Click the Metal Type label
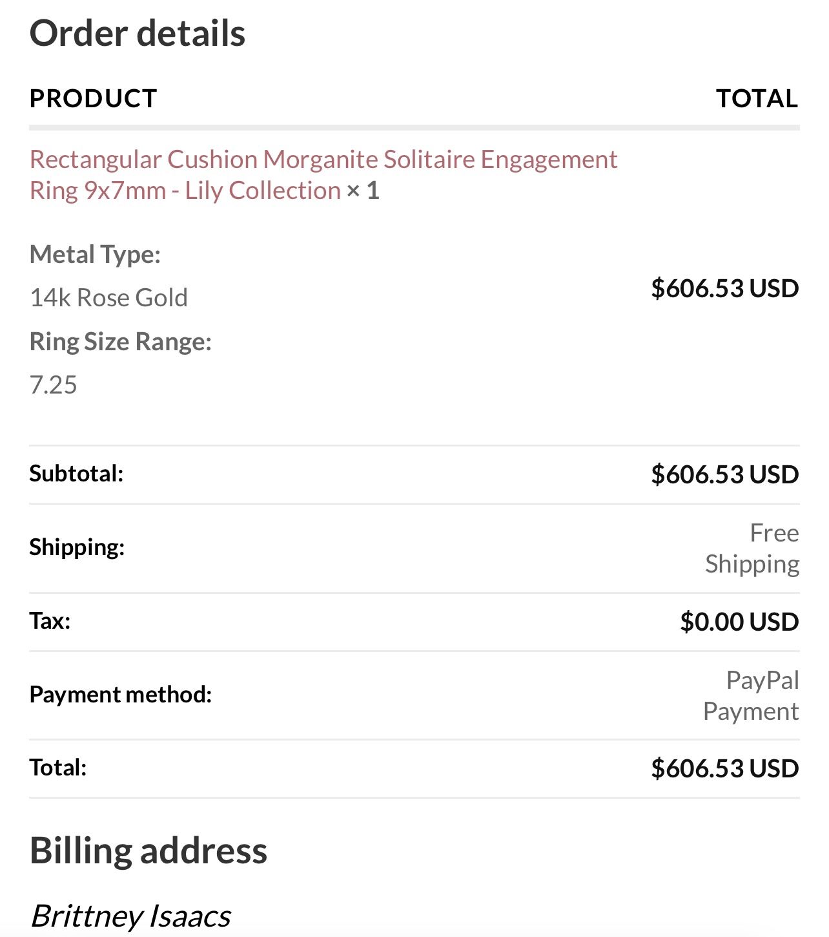The image size is (829, 937). pos(96,255)
